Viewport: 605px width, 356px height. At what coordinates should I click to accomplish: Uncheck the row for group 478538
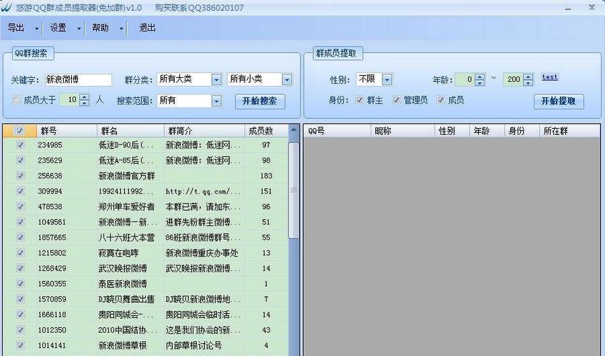pyautogui.click(x=20, y=206)
